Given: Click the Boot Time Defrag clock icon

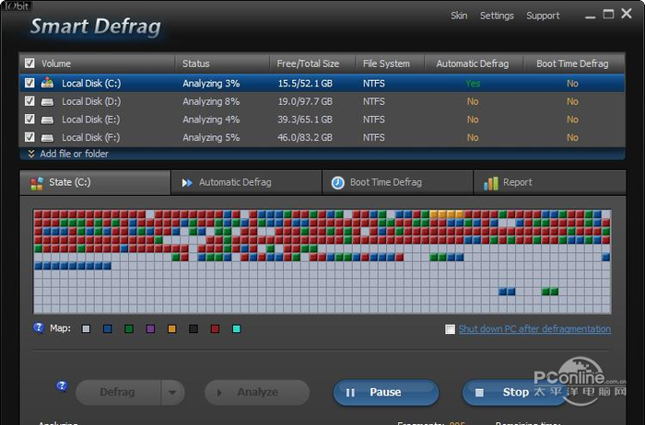Looking at the screenshot, I should click(338, 183).
